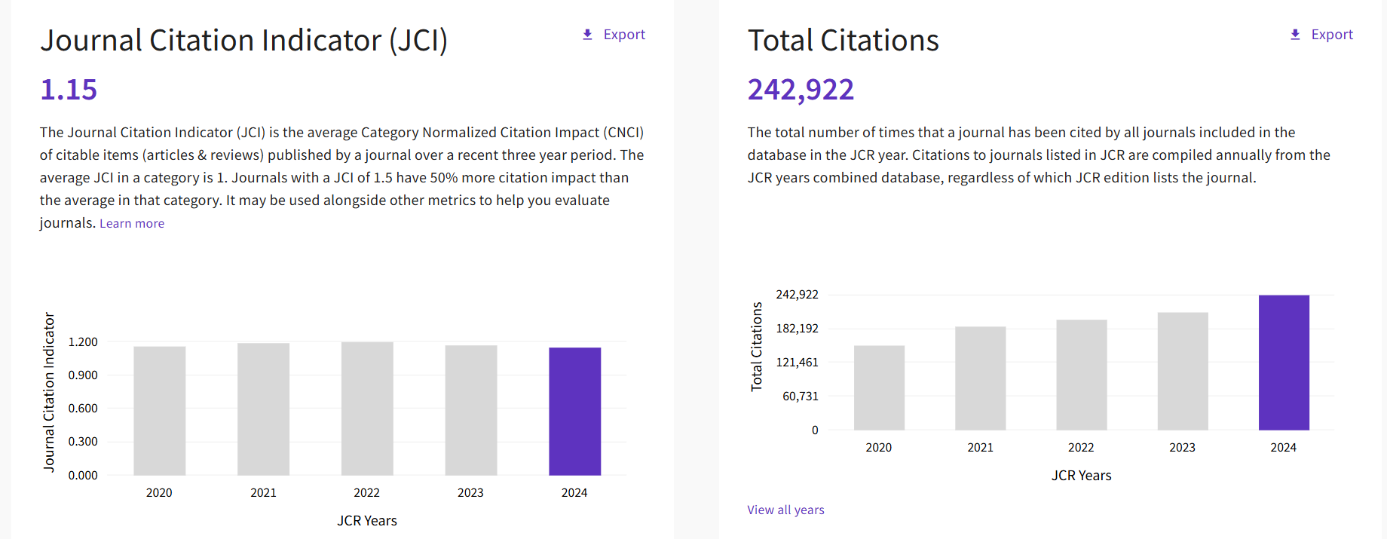Screen dimensions: 1387x539
Task: Click the JCI Export download icon
Action: 588,35
